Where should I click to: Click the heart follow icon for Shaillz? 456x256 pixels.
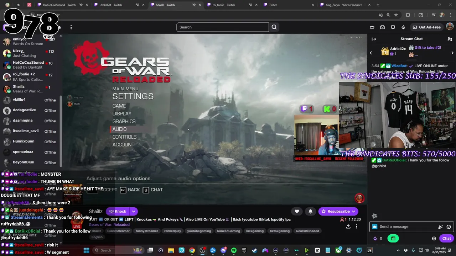pyautogui.click(x=297, y=211)
